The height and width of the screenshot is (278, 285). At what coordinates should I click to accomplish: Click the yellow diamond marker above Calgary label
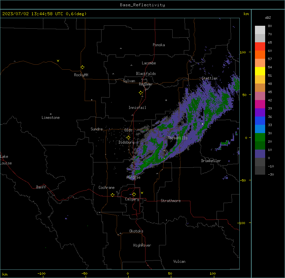point(134,194)
